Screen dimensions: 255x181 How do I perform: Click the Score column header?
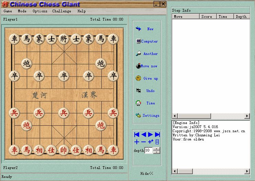[208, 16]
